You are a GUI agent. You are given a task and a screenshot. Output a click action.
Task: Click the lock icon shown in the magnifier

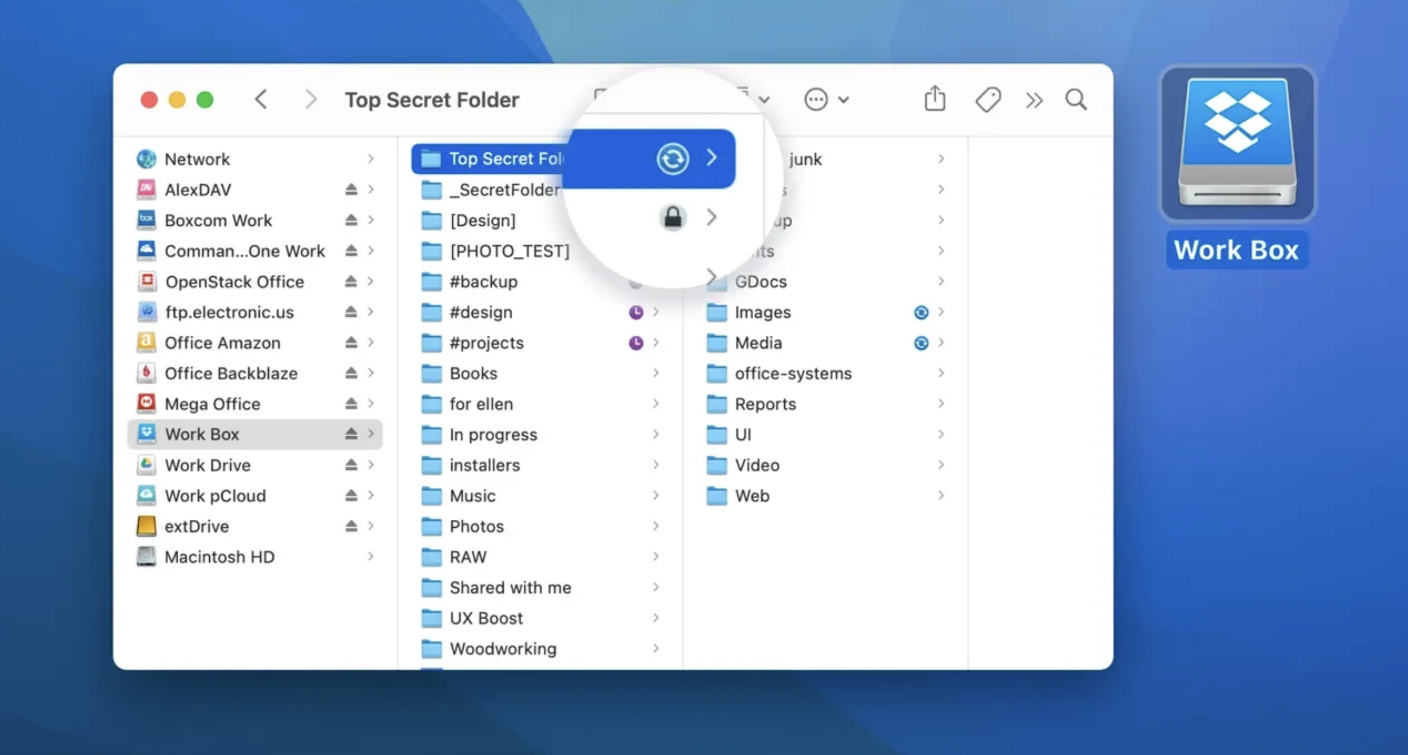coord(673,217)
